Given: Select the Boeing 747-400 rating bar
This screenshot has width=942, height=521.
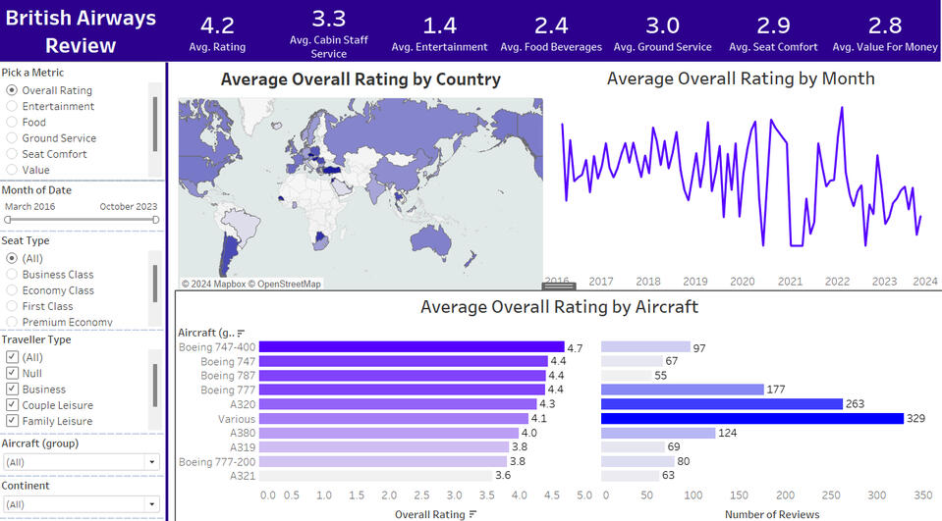Looking at the screenshot, I should (412, 347).
